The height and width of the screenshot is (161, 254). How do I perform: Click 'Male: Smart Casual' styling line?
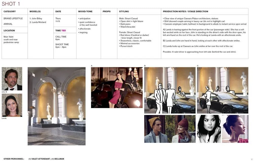pos(129,19)
